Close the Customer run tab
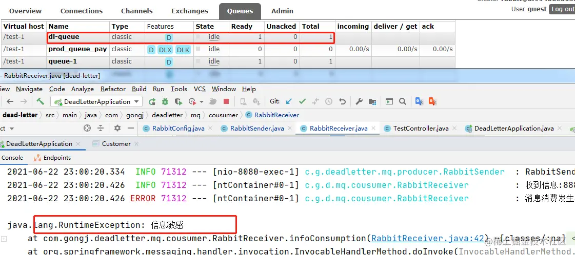Image resolution: width=575 pixels, height=255 pixels. pos(136,144)
